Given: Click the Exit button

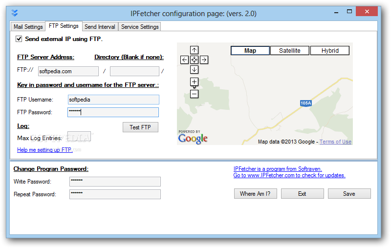Looking at the screenshot, I should point(302,194).
